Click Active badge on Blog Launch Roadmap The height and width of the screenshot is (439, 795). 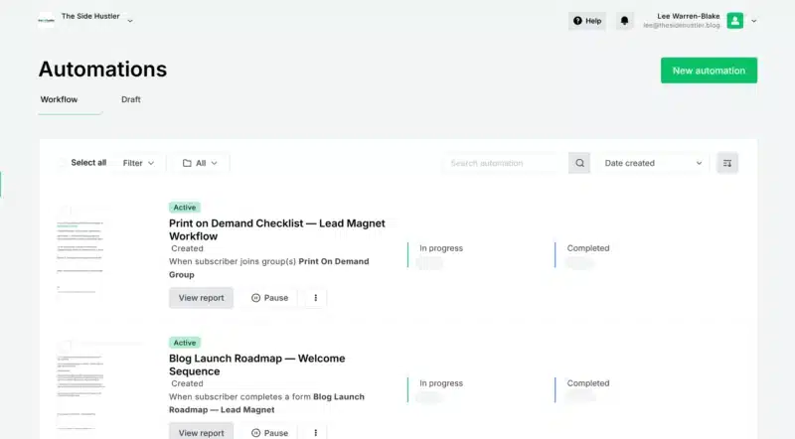(x=185, y=343)
